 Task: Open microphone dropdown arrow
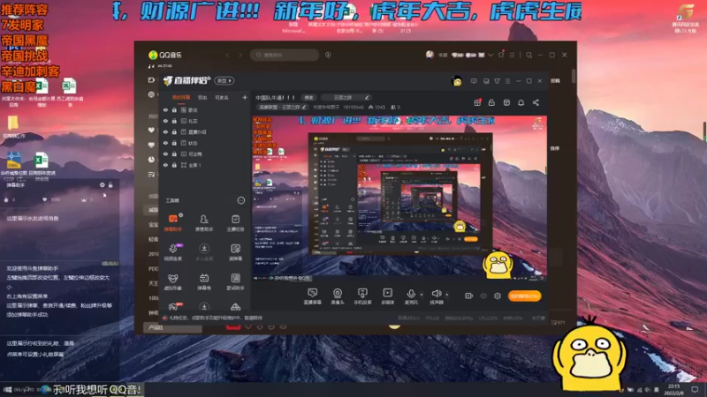(x=422, y=295)
